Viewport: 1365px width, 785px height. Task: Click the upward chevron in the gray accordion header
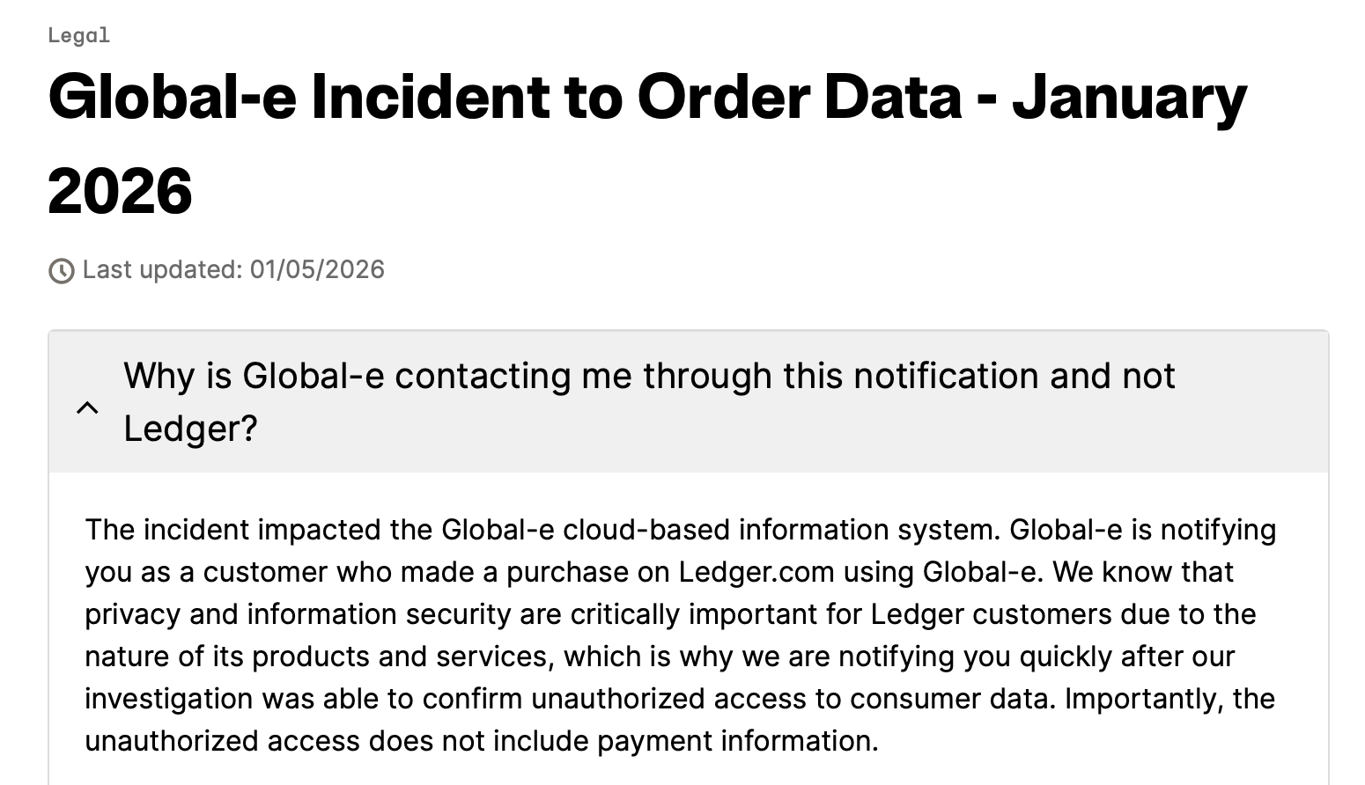(87, 408)
